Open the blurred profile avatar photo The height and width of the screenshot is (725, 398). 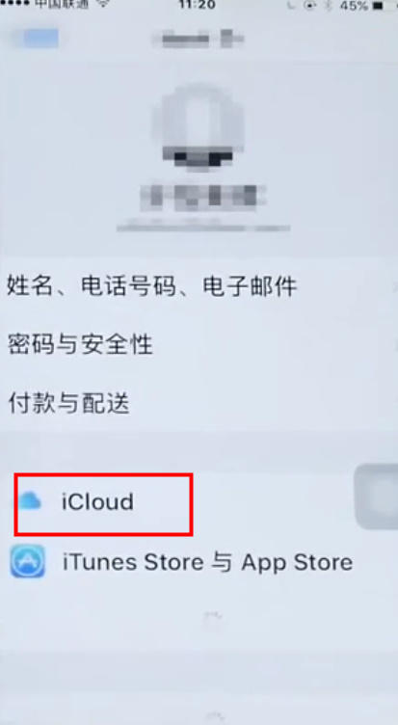click(198, 127)
